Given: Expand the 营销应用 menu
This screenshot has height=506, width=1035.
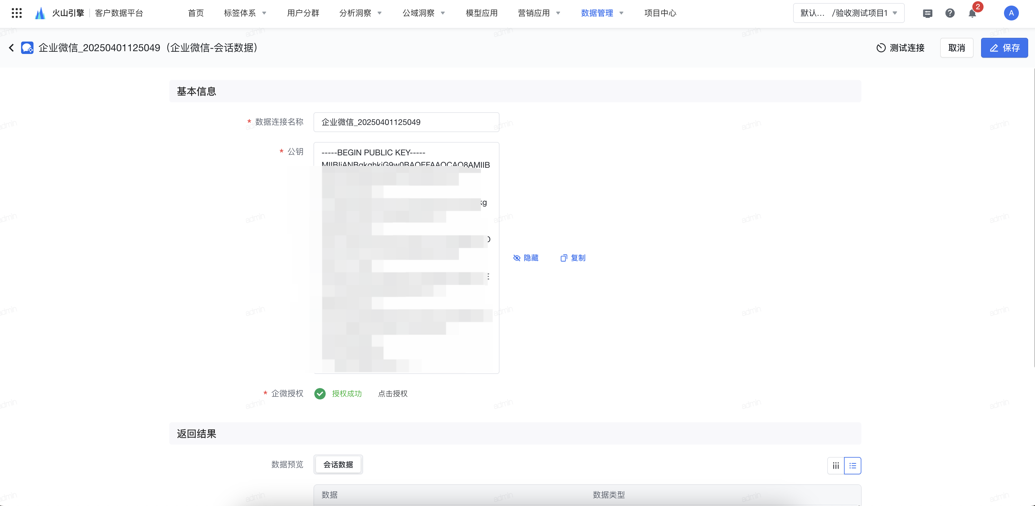Looking at the screenshot, I should [x=539, y=13].
